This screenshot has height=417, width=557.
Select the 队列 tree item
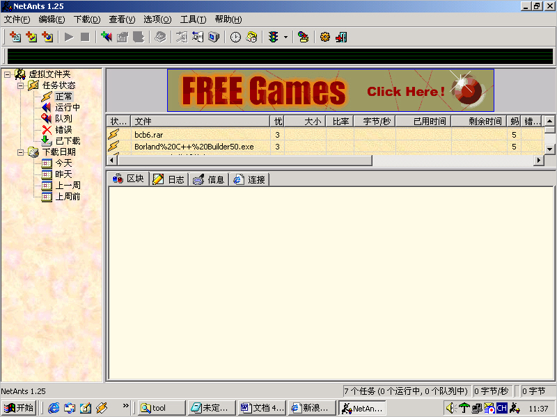point(63,119)
